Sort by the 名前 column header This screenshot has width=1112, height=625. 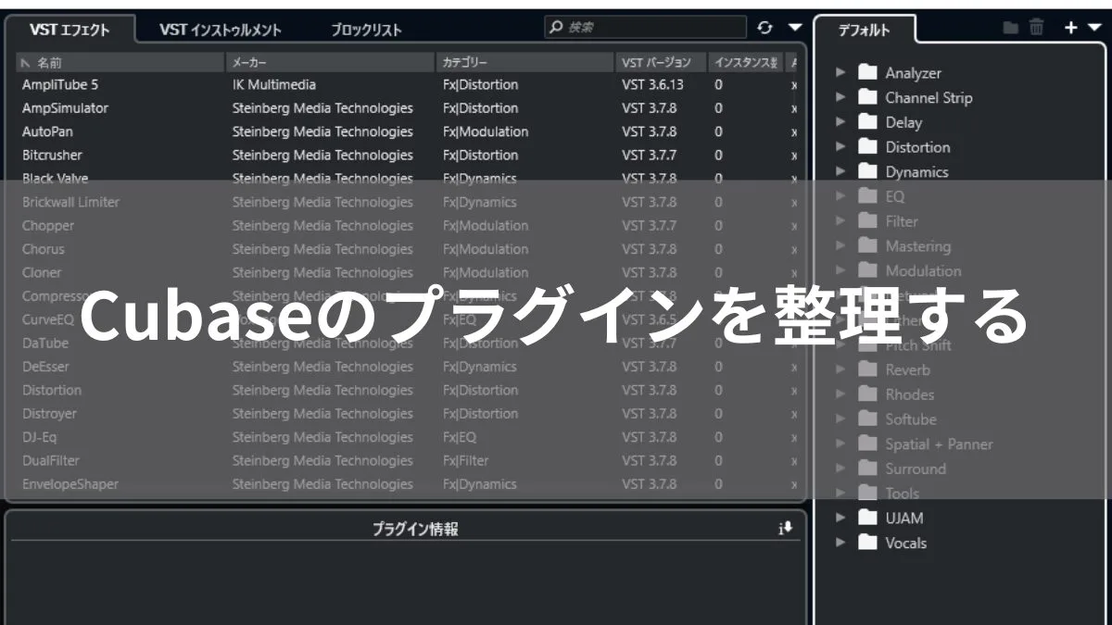coord(120,62)
